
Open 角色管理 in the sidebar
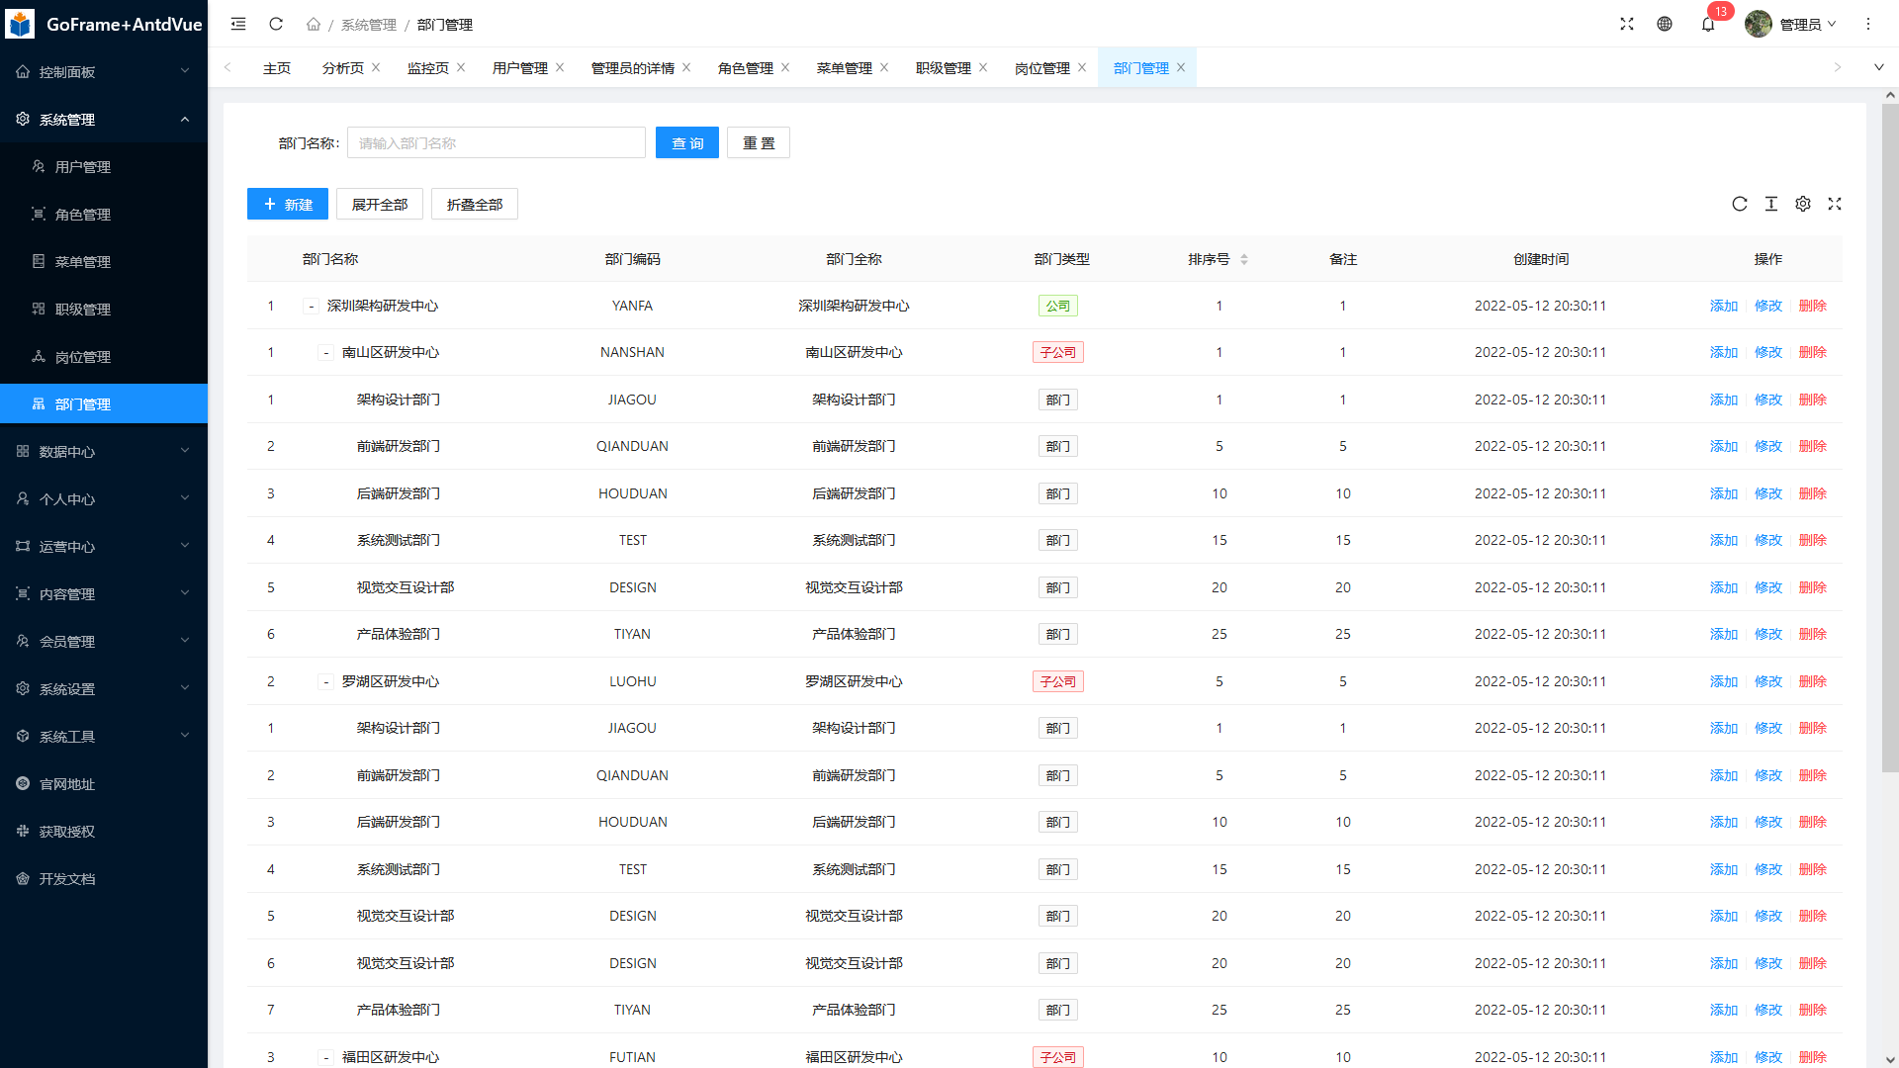tap(83, 215)
